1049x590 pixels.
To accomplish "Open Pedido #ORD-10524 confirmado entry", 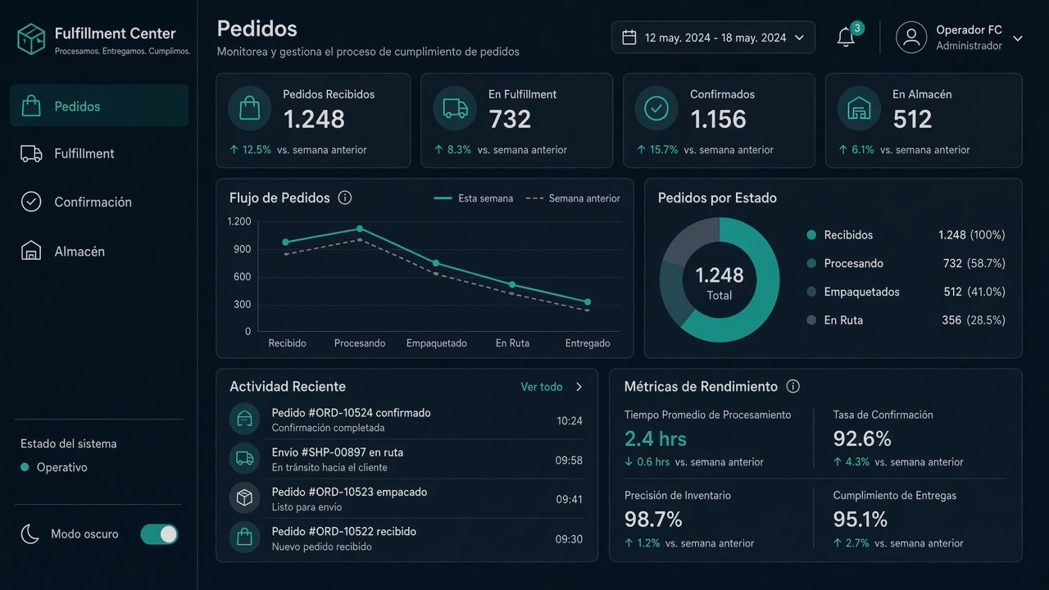I will click(406, 420).
